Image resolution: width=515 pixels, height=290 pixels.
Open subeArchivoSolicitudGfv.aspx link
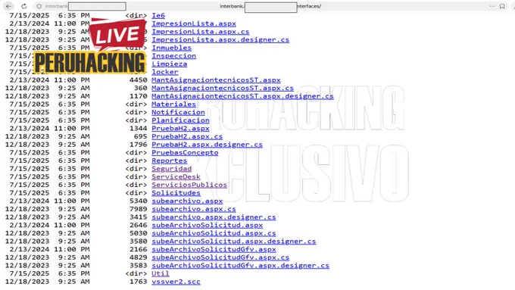pos(214,249)
